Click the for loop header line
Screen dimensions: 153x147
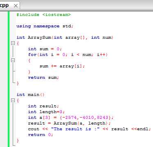click(68, 55)
